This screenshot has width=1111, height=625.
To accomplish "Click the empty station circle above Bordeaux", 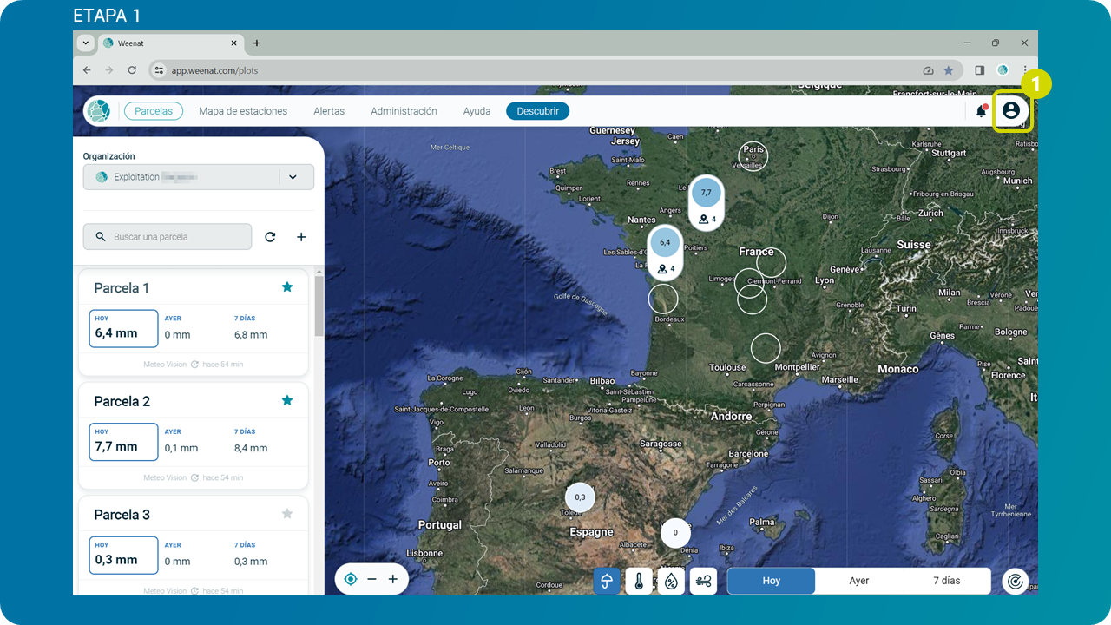I will [x=663, y=299].
